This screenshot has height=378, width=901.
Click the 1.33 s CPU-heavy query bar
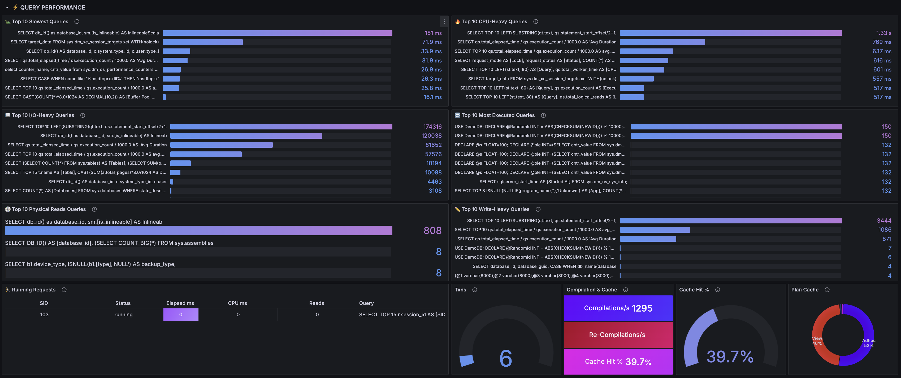731,33
